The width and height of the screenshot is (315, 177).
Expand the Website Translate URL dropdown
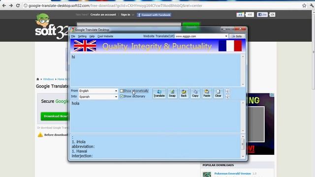(x=226, y=36)
